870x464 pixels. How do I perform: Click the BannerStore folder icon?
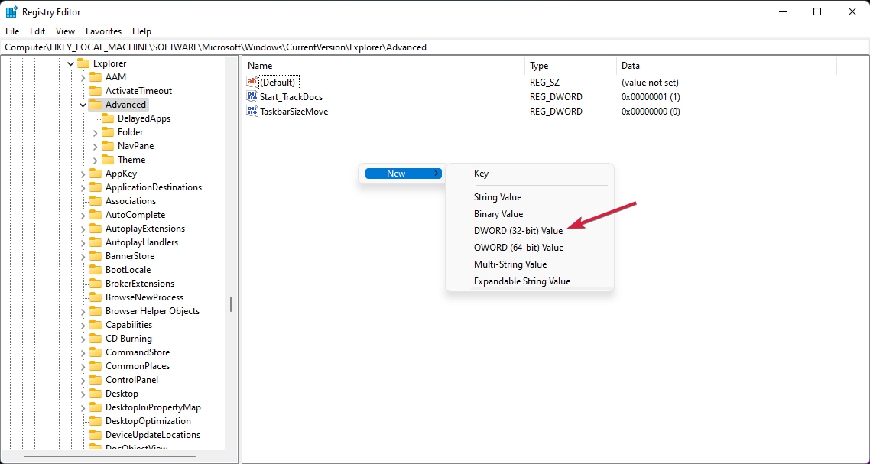pos(96,256)
